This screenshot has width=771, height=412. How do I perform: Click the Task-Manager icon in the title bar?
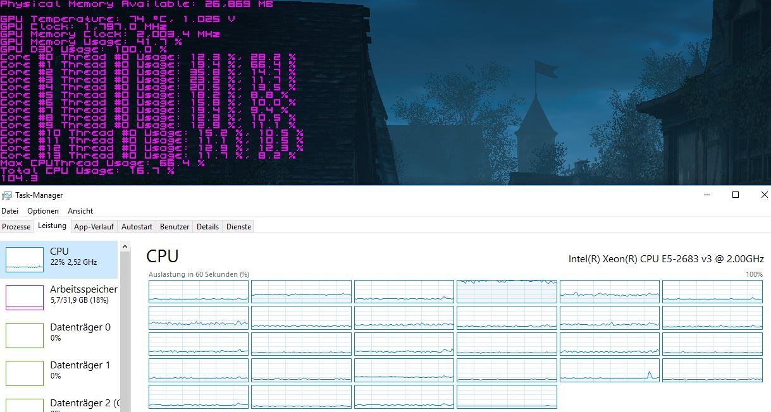pyautogui.click(x=7, y=195)
